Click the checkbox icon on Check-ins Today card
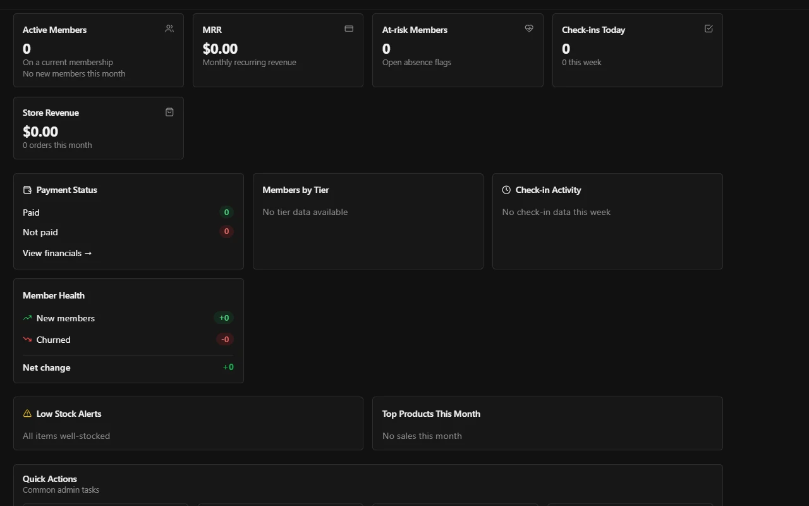Screen dimensions: 809x506 [709, 28]
